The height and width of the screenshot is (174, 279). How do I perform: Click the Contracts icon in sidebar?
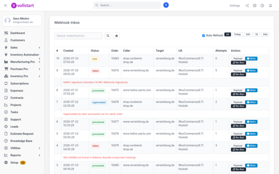coord(6,97)
